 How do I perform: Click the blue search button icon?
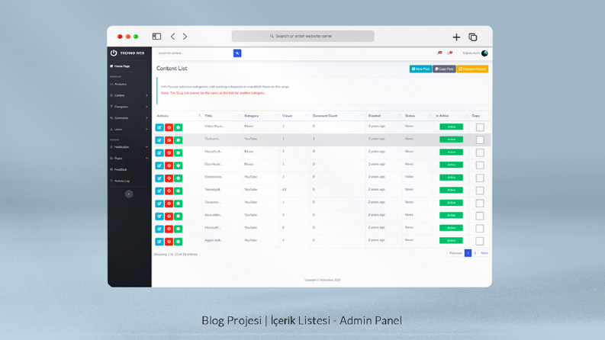[x=237, y=53]
